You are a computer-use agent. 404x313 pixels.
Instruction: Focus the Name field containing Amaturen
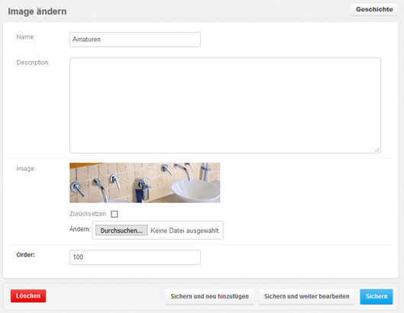(135, 40)
